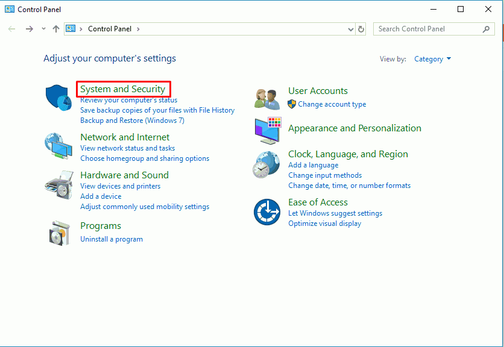504x347 pixels.
Task: Click Change input methods
Action: click(x=325, y=175)
